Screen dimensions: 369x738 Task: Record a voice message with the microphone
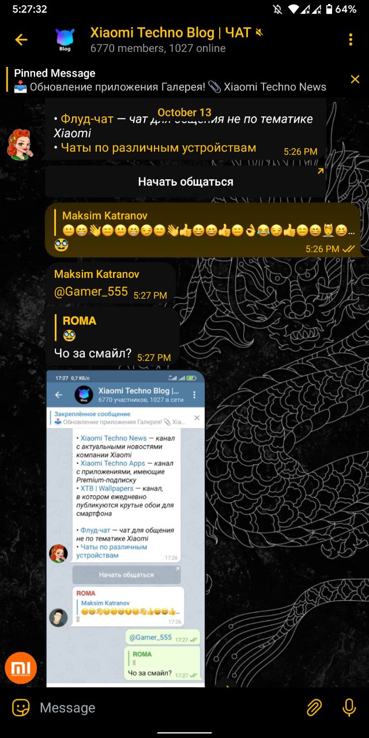349,707
